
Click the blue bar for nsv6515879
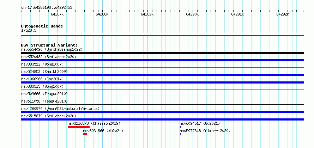click(162, 119)
